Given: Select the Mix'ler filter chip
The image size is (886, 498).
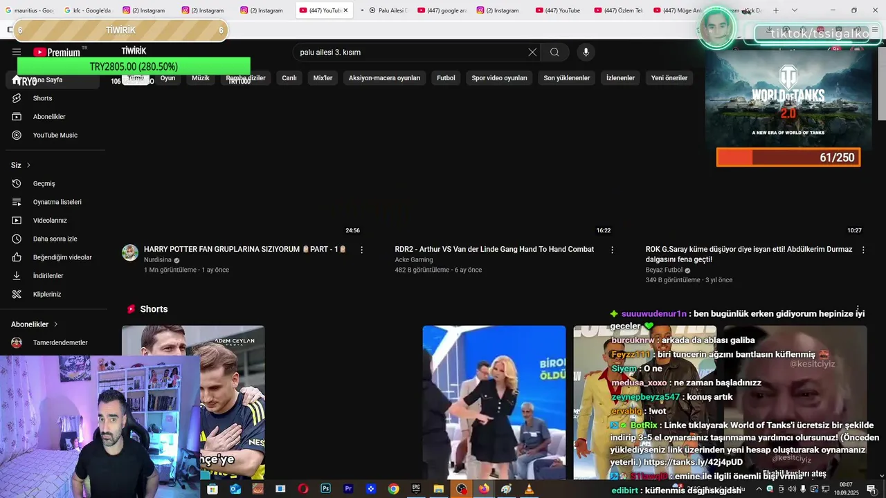Looking at the screenshot, I should pos(323,78).
